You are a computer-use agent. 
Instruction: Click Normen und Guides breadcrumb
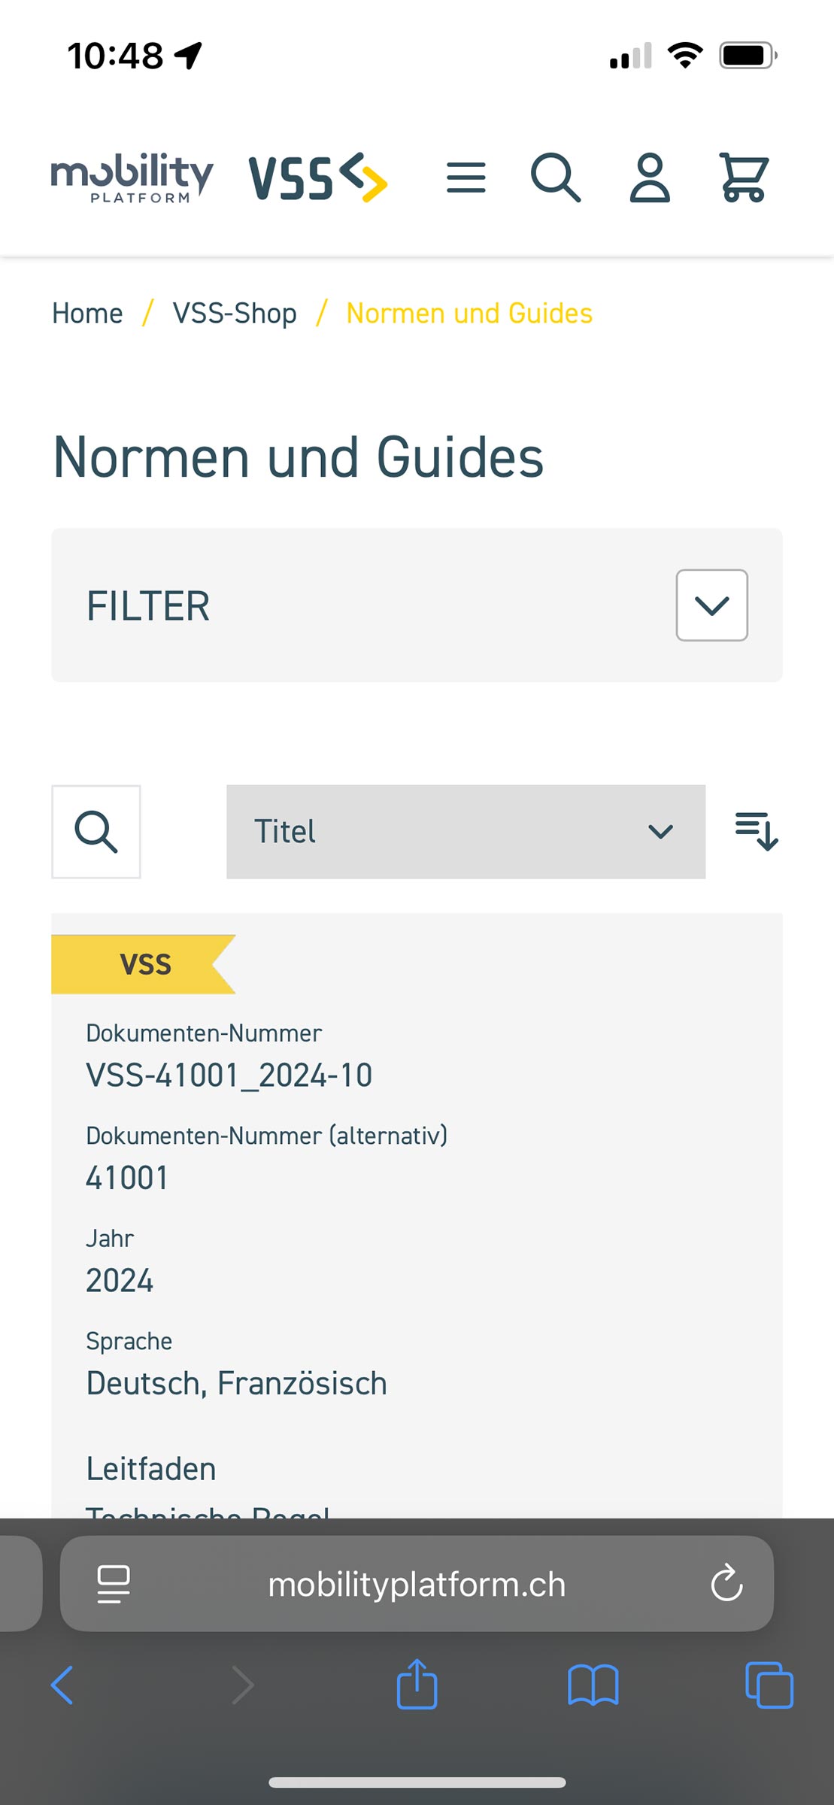coord(469,313)
